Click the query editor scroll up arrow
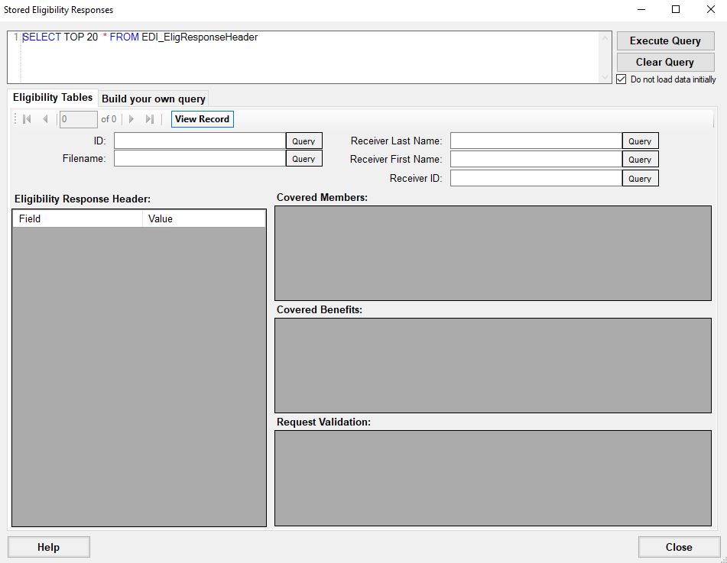 pyautogui.click(x=605, y=38)
